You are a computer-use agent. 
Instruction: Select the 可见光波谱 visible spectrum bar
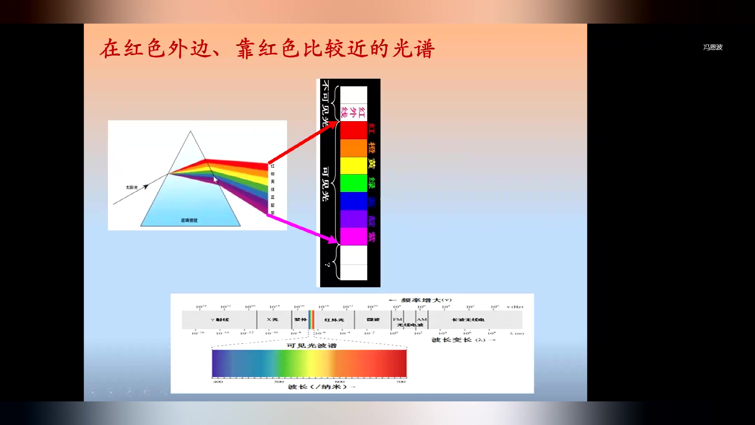tap(309, 363)
